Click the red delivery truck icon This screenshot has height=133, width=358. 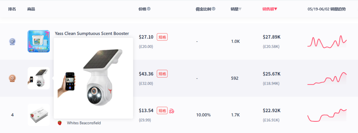(172, 111)
